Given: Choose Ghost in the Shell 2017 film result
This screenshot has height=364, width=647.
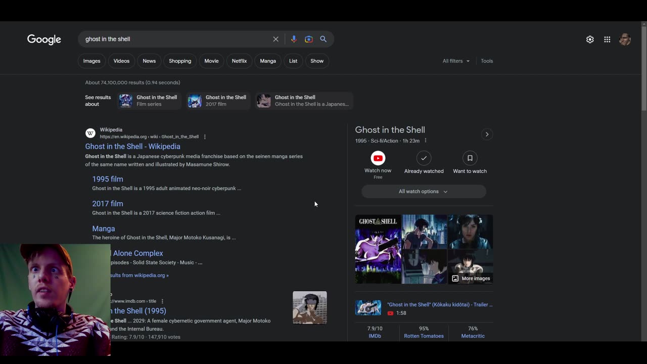Looking at the screenshot, I should coord(218,101).
